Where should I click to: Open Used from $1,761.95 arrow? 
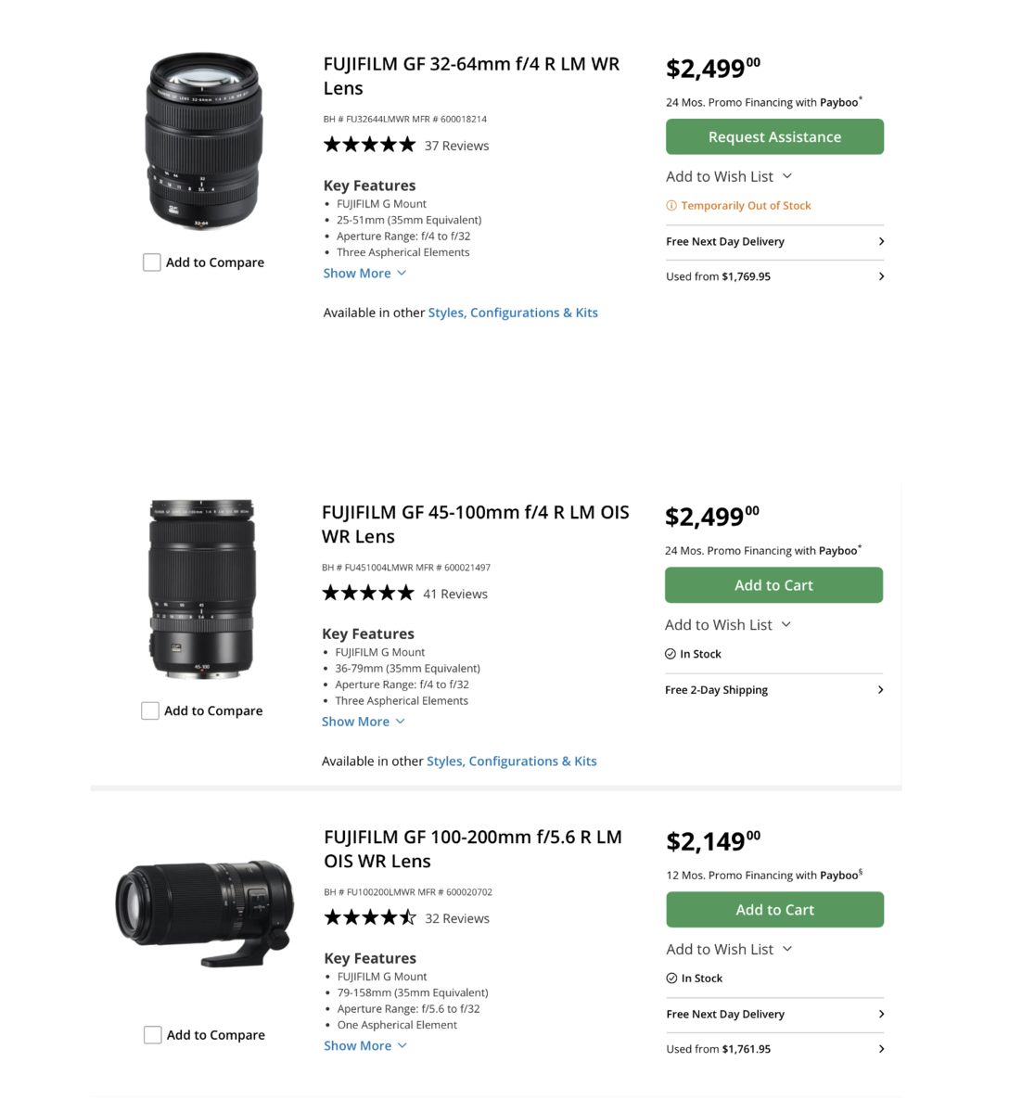point(881,1049)
